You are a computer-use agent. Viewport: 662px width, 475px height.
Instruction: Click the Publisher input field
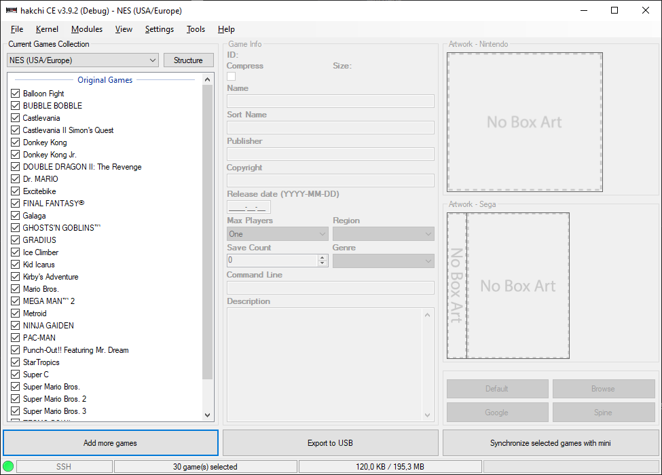[331, 154]
